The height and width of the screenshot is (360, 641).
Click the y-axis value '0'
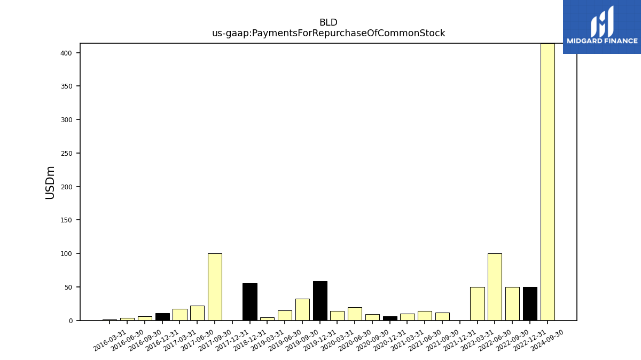(x=71, y=321)
